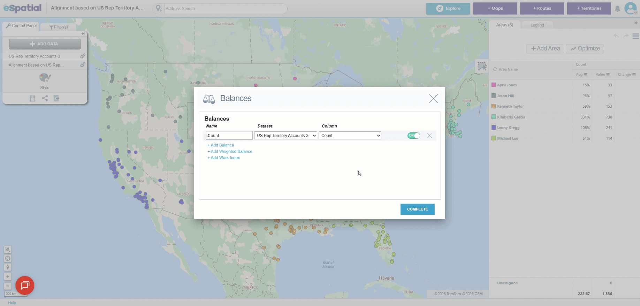This screenshot has height=306, width=640.
Task: Click the export map icon
Action: [x=56, y=98]
